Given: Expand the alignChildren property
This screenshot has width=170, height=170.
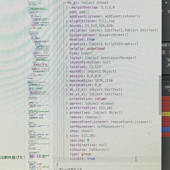Looking at the screenshot, I should [x=67, y=21].
